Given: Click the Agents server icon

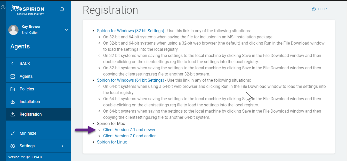Looking at the screenshot, I should (13, 77).
